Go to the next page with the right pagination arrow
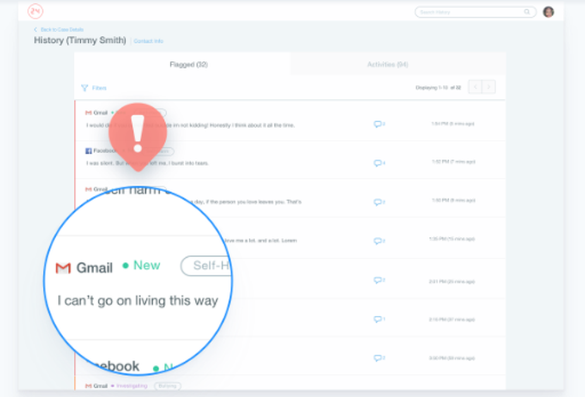The image size is (585, 397). pyautogui.click(x=488, y=87)
